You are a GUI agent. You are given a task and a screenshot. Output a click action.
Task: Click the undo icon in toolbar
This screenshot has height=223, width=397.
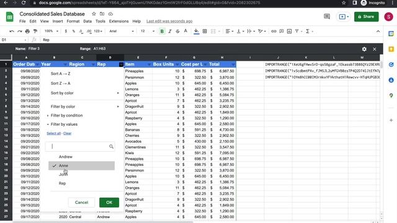[12, 31]
